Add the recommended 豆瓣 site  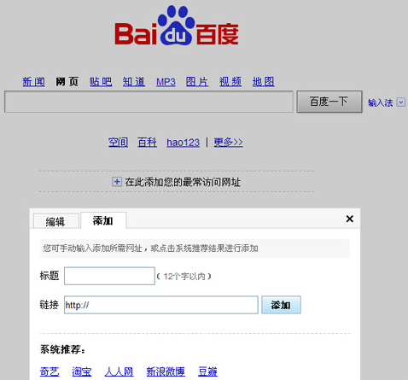[207, 371]
